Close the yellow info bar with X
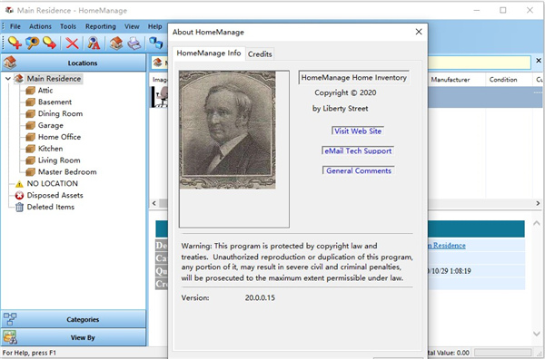The height and width of the screenshot is (359, 545). click(539, 61)
